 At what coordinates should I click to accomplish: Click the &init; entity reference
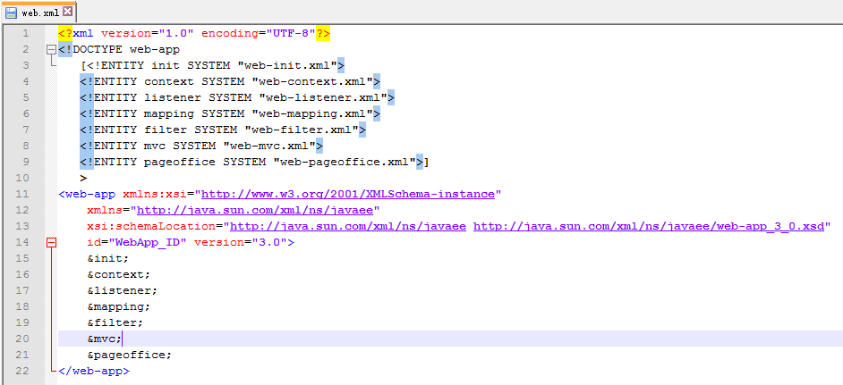coord(108,259)
